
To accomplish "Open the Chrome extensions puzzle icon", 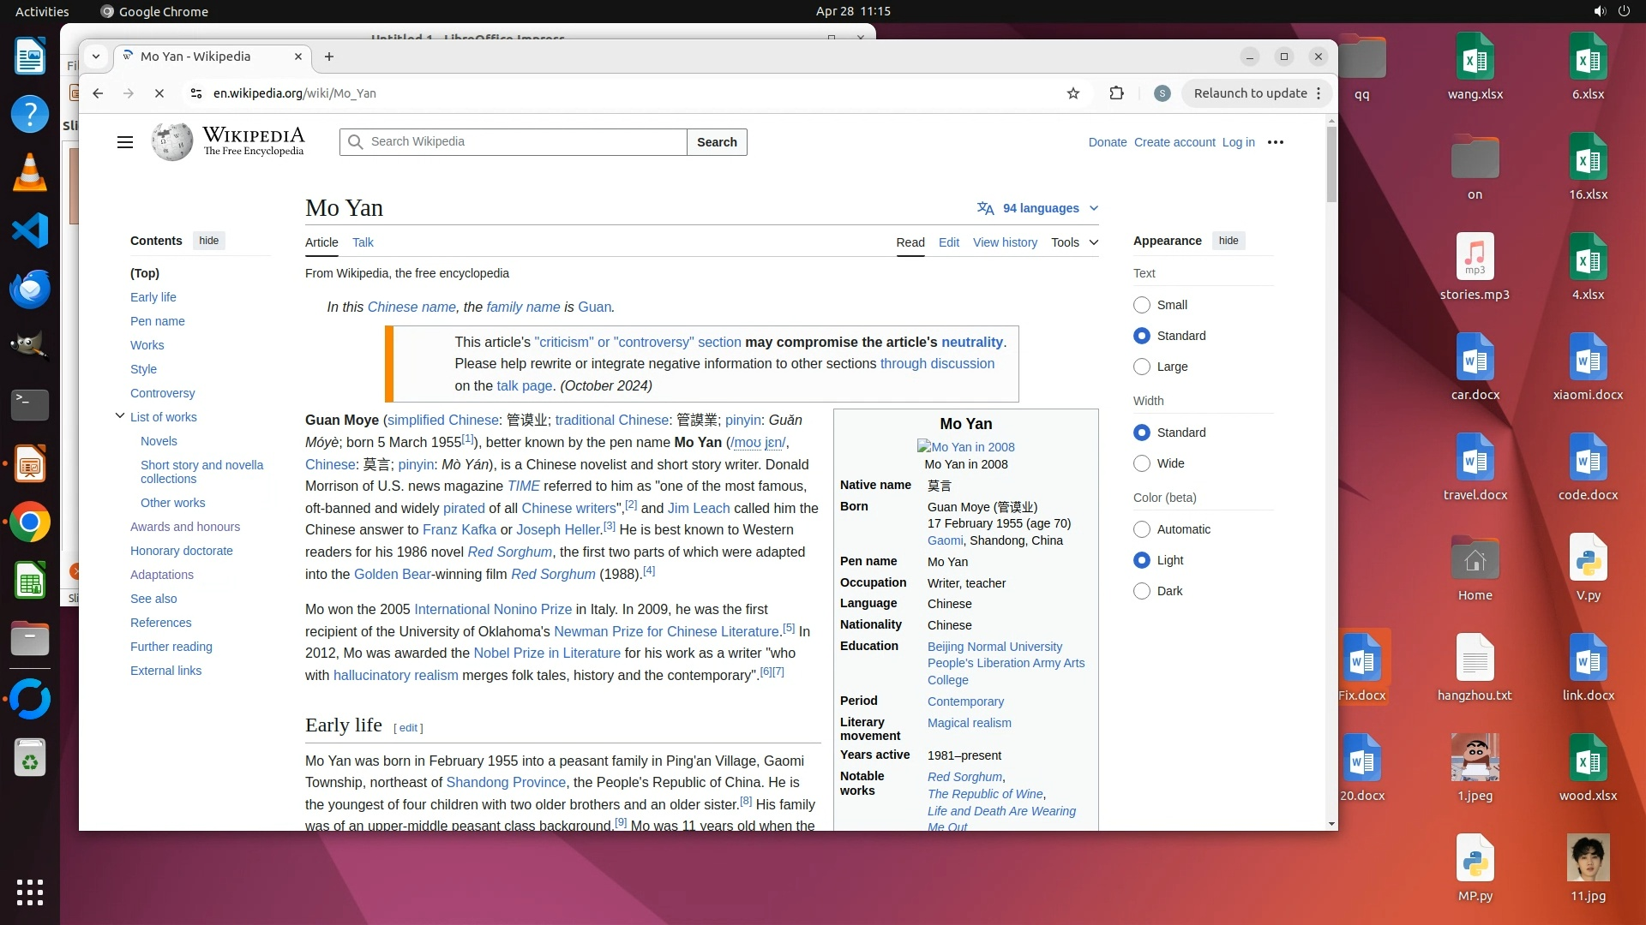I will [x=1116, y=93].
